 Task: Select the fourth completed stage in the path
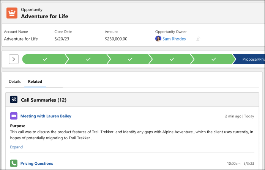172,59
